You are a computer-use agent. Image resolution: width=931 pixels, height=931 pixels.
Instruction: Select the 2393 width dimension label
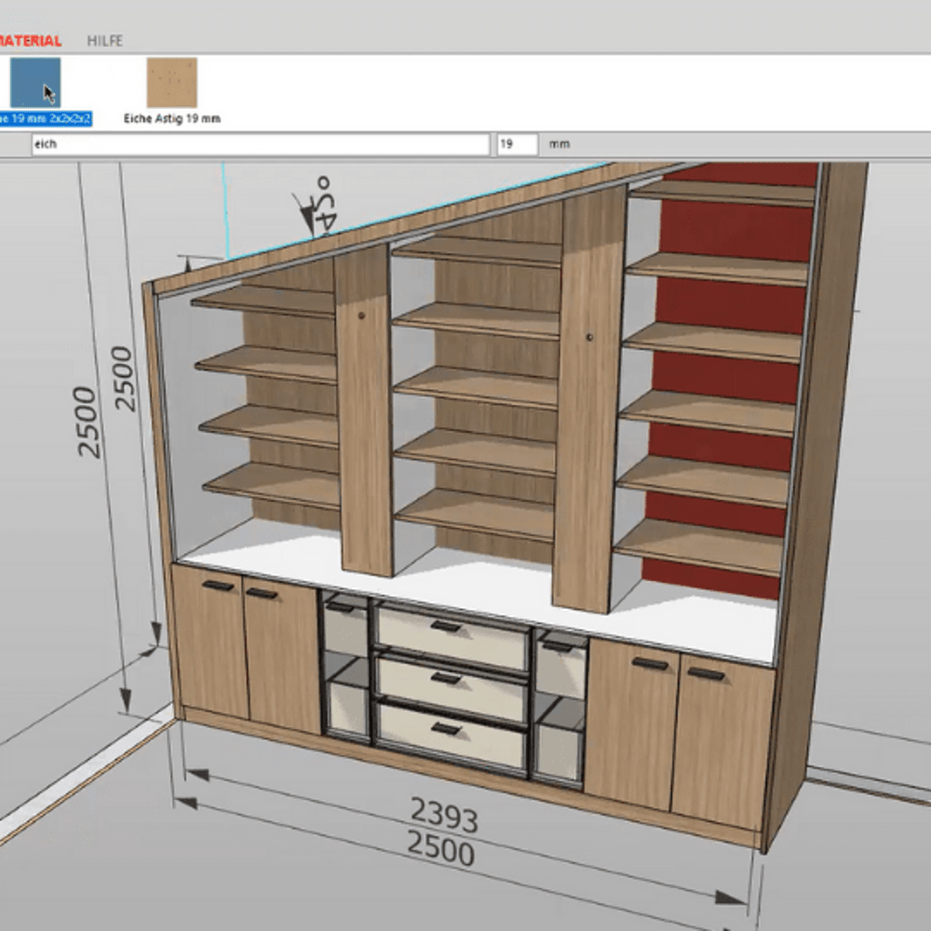pos(445,816)
